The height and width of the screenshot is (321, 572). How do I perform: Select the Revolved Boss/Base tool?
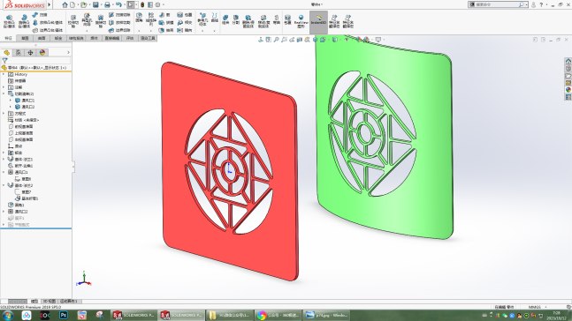point(24,21)
